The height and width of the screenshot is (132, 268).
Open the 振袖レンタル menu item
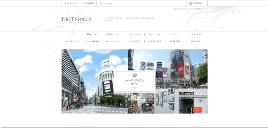point(93,35)
